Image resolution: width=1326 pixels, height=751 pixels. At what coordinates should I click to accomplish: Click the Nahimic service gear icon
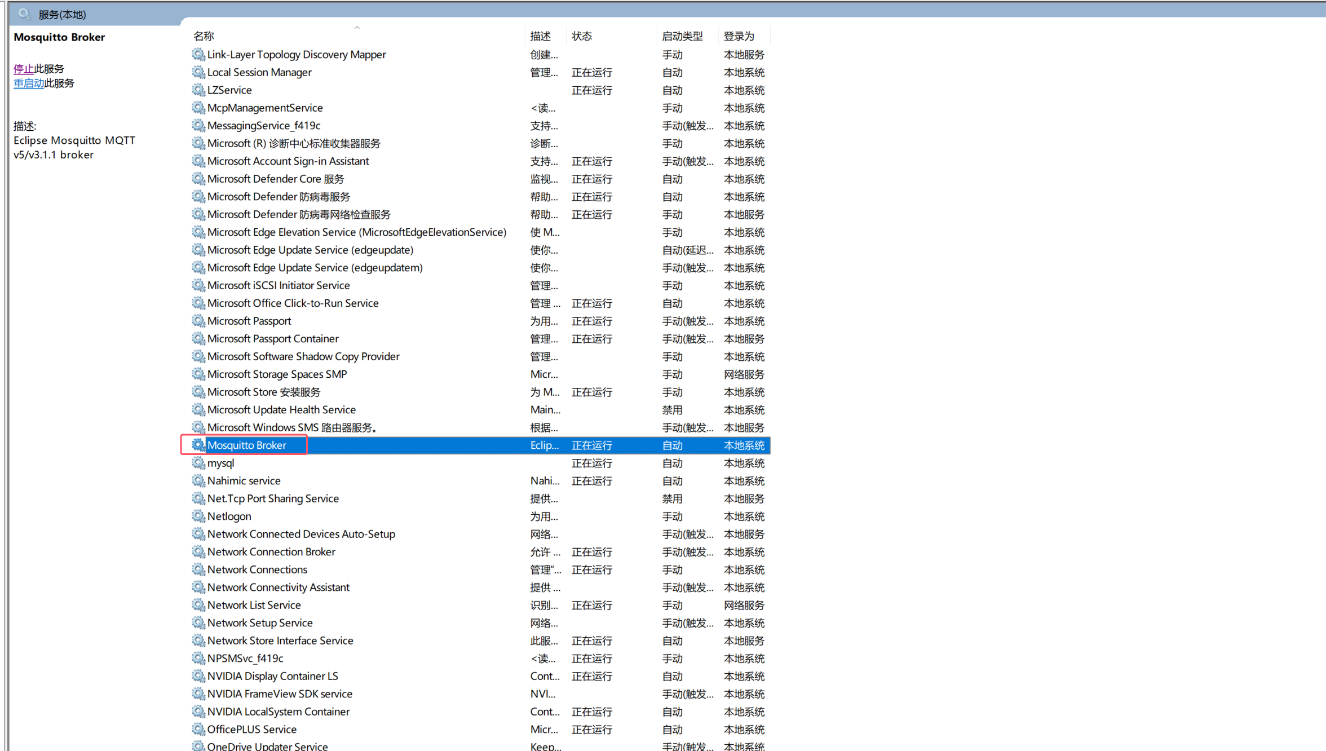tap(198, 480)
